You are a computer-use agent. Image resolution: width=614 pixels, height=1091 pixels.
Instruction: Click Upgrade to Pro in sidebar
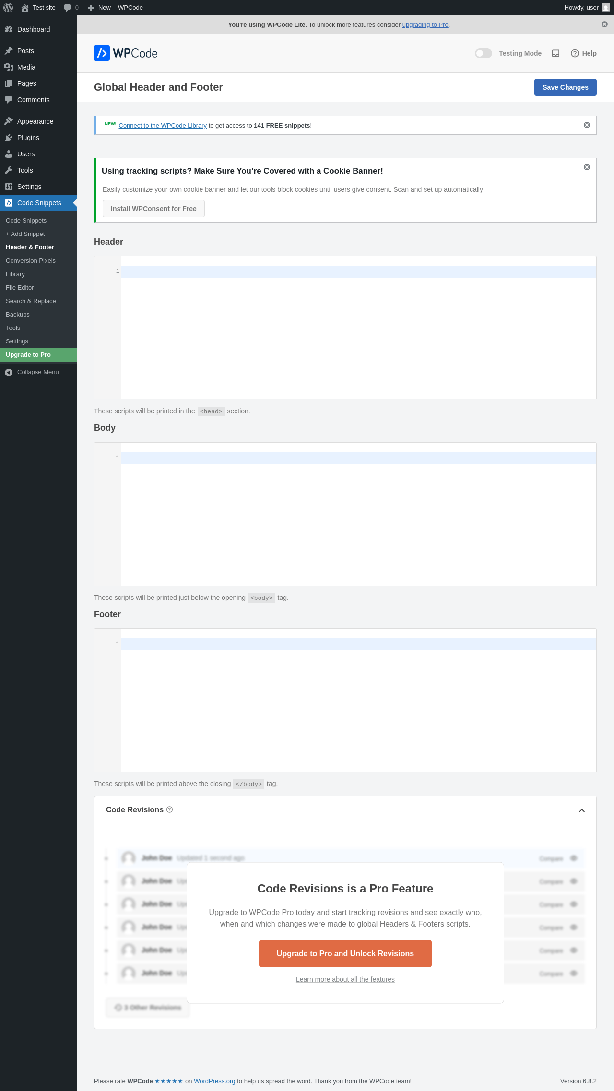coord(38,355)
